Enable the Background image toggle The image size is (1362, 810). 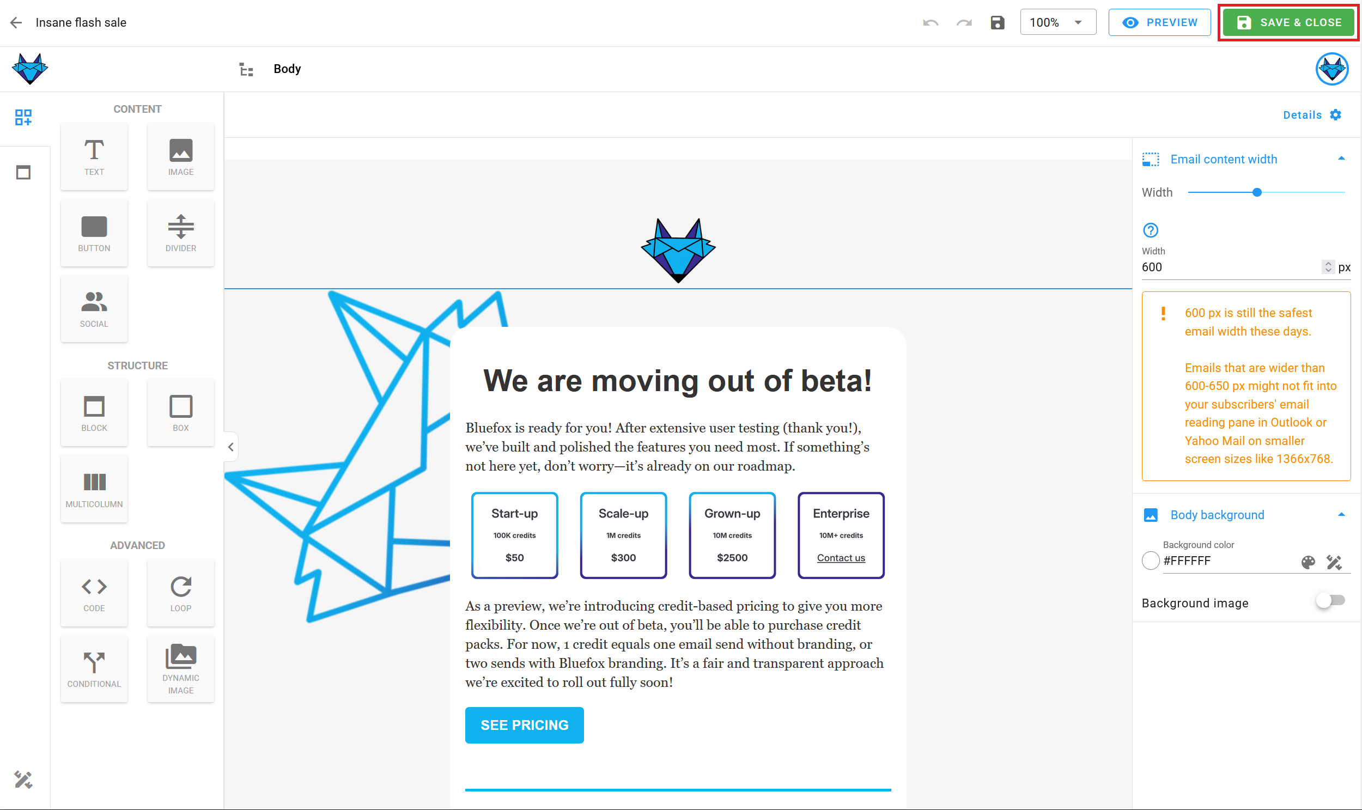point(1330,601)
